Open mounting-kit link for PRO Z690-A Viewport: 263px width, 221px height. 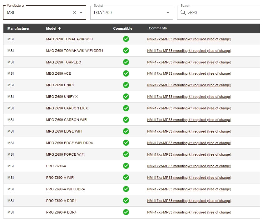tap(189, 166)
